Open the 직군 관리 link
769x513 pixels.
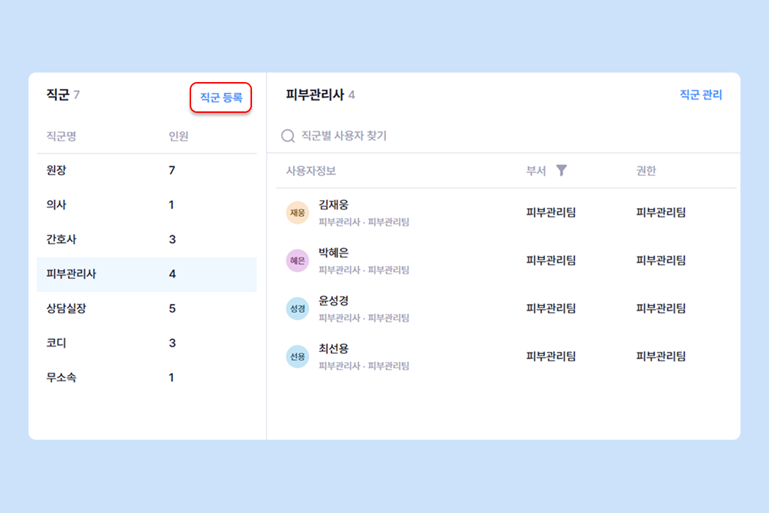click(700, 95)
